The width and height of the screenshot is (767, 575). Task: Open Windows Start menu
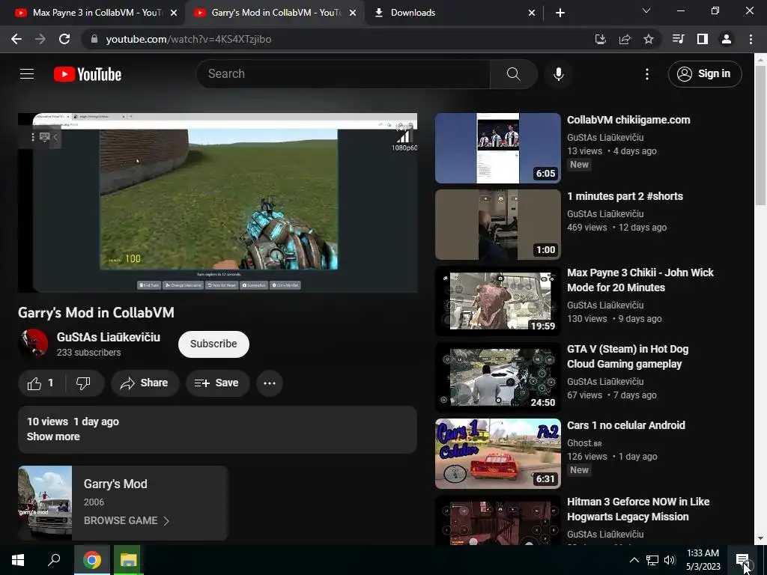18,560
